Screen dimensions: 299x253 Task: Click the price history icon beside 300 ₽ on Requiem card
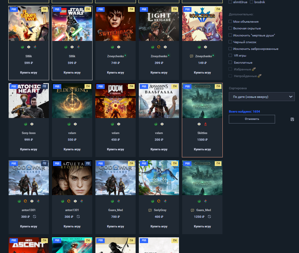(x=78, y=217)
